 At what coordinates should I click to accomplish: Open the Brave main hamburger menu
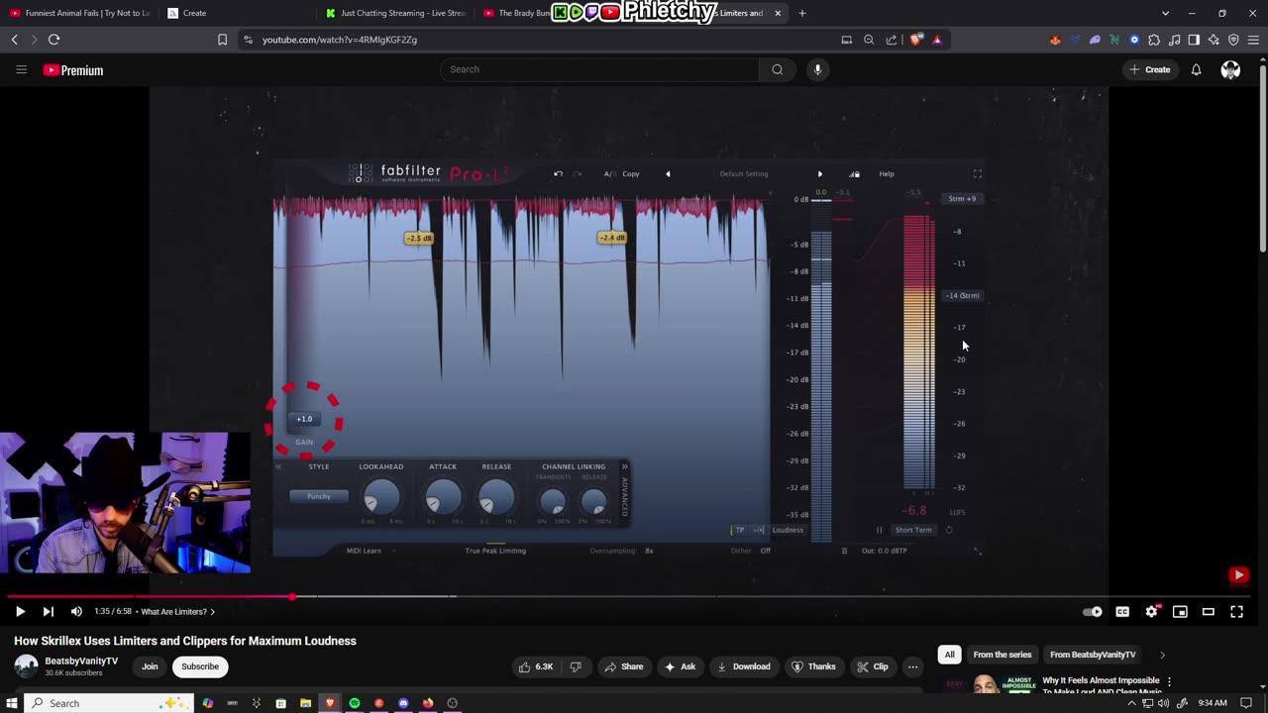click(1253, 40)
